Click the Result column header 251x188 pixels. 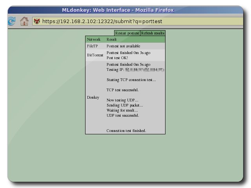[112, 40]
